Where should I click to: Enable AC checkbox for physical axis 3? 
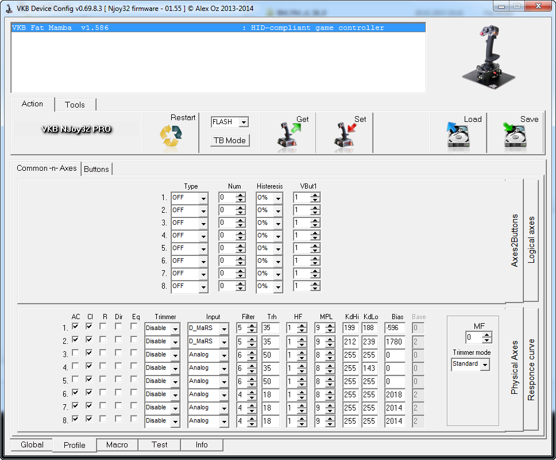coord(75,352)
